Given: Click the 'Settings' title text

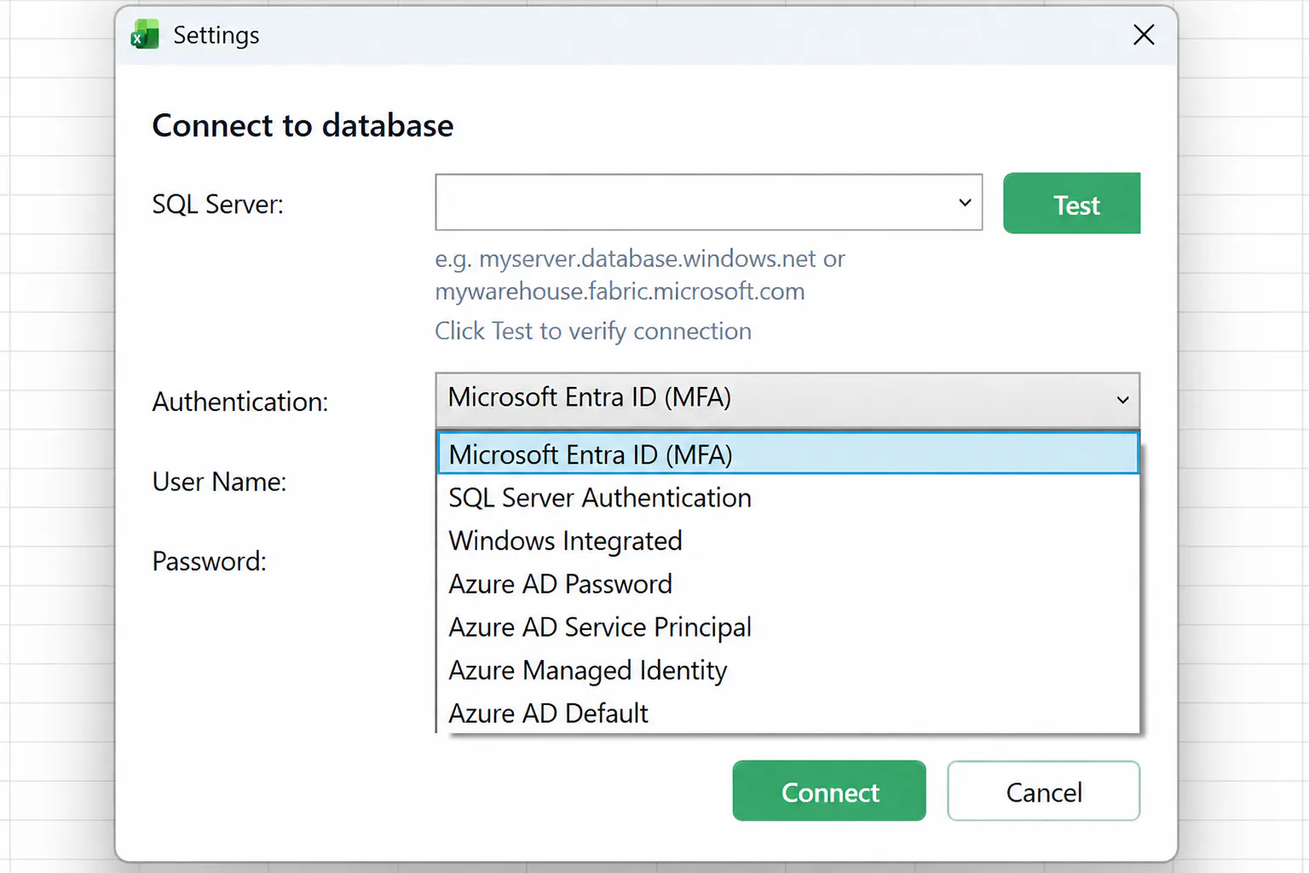Looking at the screenshot, I should (x=216, y=35).
